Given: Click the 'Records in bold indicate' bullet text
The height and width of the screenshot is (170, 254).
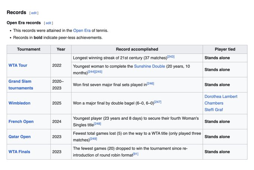Looking at the screenshot, I should (58, 38).
